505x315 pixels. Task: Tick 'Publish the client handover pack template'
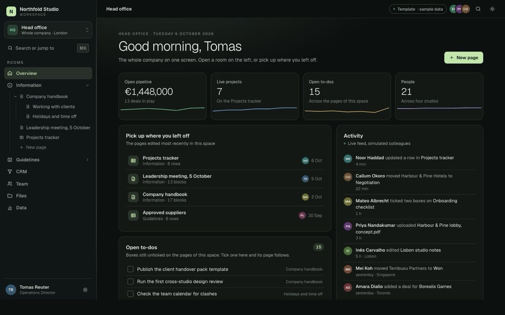[130, 269]
